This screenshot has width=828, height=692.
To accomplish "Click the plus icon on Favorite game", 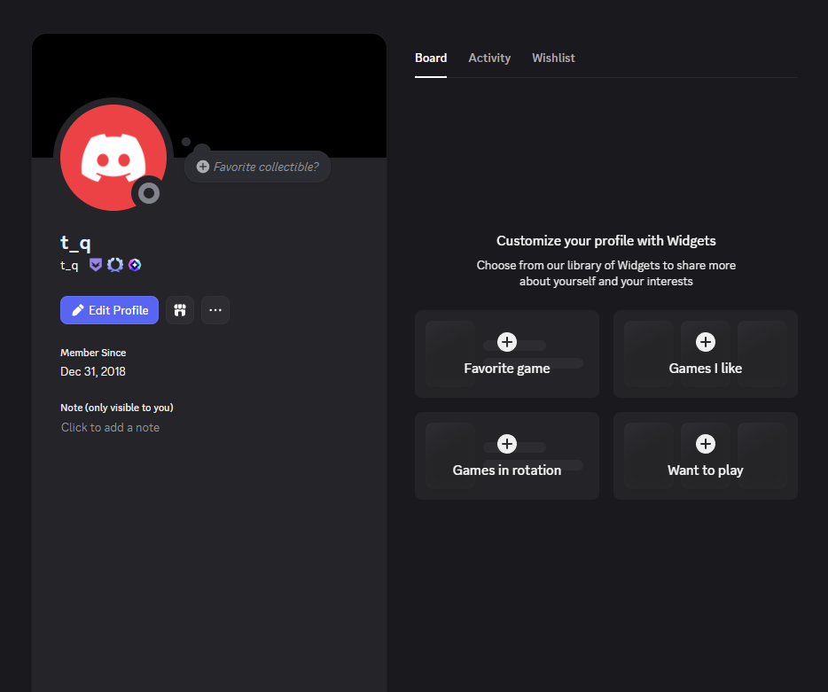I will tap(507, 342).
